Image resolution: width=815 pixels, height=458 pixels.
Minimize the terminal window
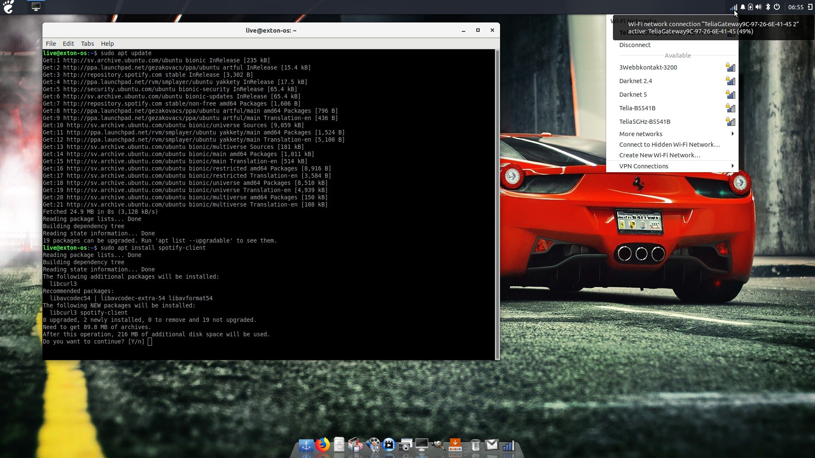[464, 31]
